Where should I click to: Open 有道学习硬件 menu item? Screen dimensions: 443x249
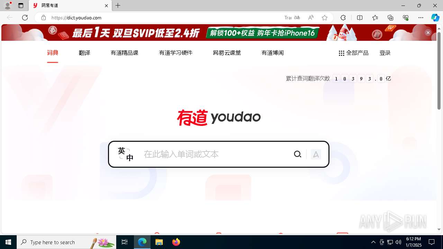pos(176,53)
